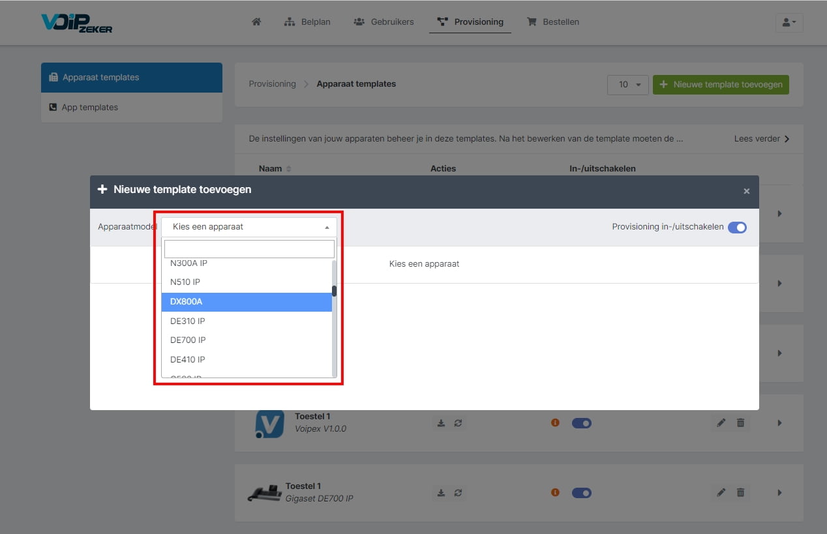Image resolution: width=827 pixels, height=534 pixels.
Task: Click Lees verder link
Action: [x=761, y=139]
